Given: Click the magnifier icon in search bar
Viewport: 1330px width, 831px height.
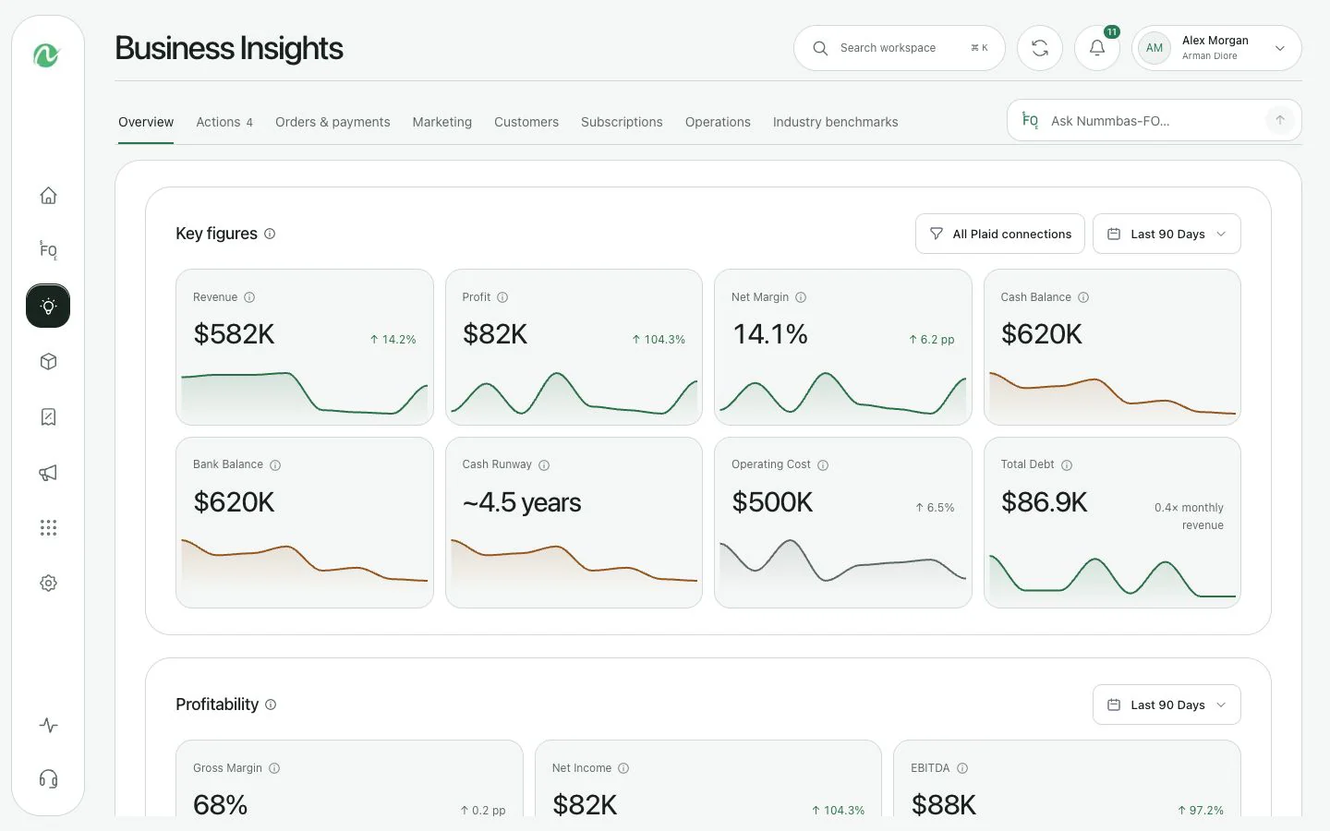Looking at the screenshot, I should [820, 48].
